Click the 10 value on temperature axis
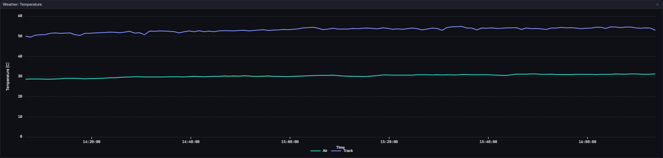The image size is (663, 158). pyautogui.click(x=20, y=117)
